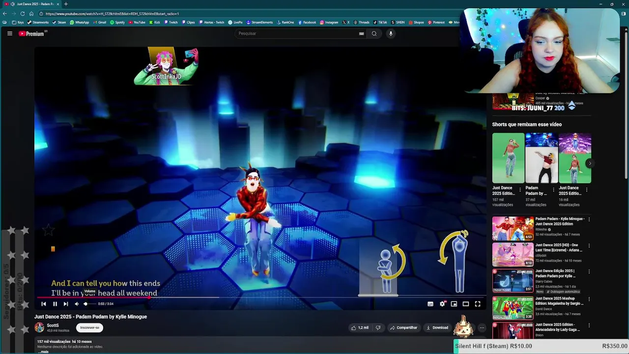
Task: Open a new browser tab
Action: [x=66, y=4]
